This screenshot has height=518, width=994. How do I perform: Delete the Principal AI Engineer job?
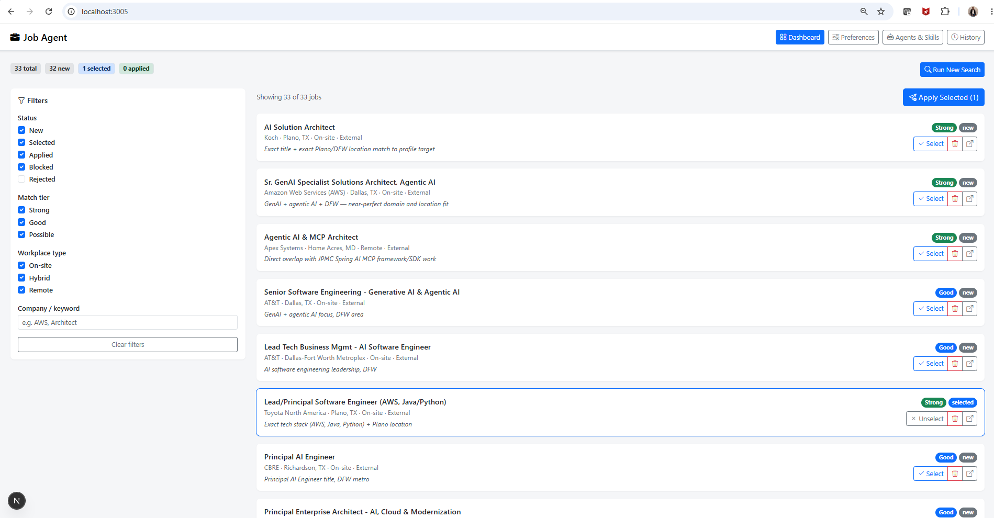tap(955, 474)
